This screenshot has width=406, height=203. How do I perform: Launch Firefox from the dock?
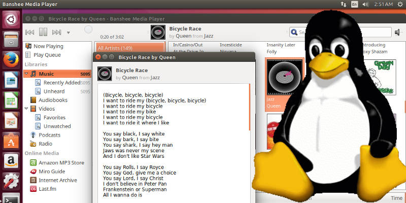point(11,60)
